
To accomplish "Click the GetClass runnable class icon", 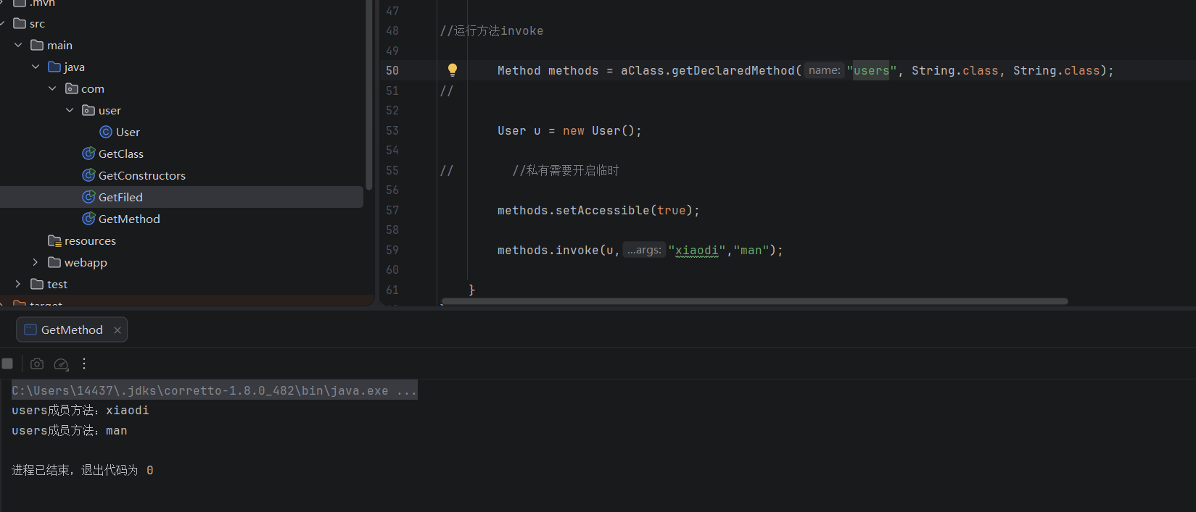I will point(88,154).
